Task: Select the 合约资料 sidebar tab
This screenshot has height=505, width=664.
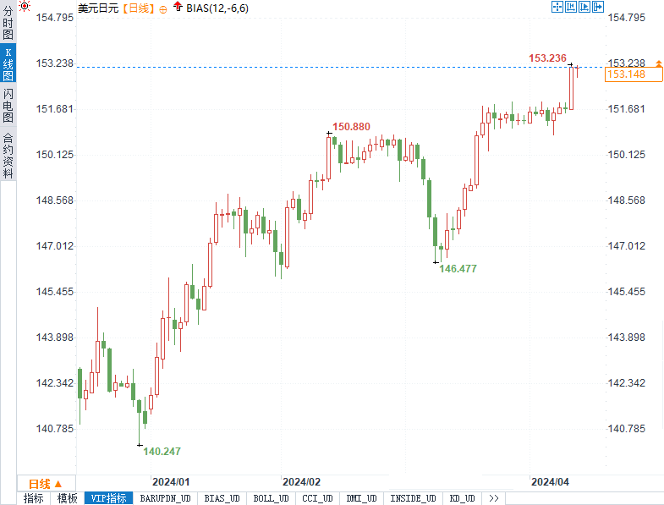Action: click(8, 155)
